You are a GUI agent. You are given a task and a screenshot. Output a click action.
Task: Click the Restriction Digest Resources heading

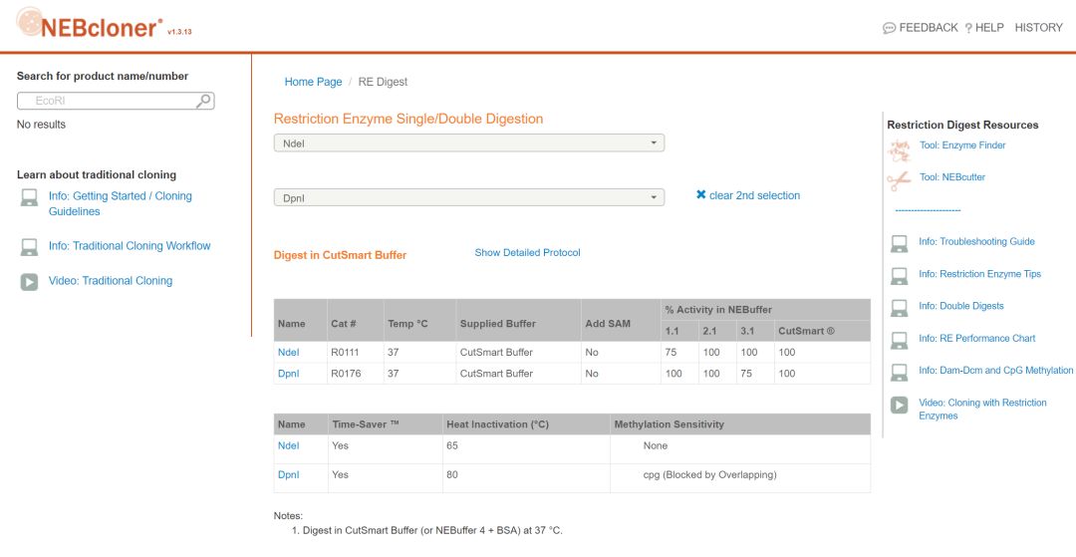(x=962, y=125)
